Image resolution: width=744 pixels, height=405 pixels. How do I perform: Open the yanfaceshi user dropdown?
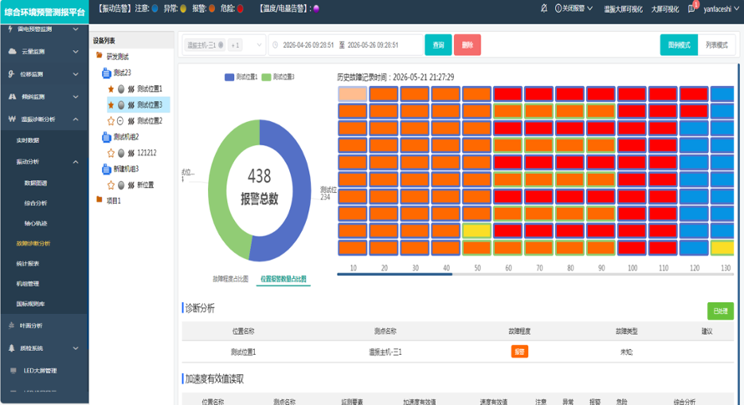point(721,8)
